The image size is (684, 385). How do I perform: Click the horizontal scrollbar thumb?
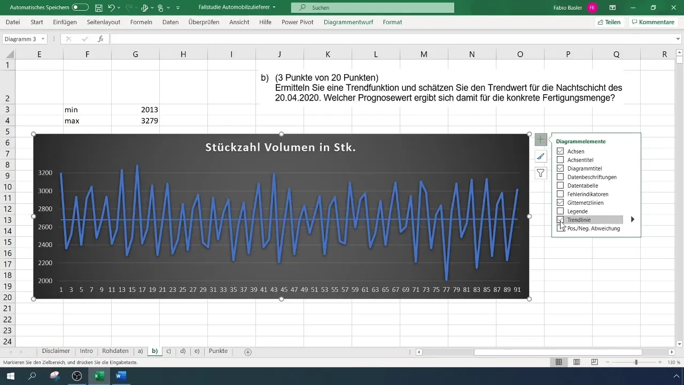click(558, 352)
